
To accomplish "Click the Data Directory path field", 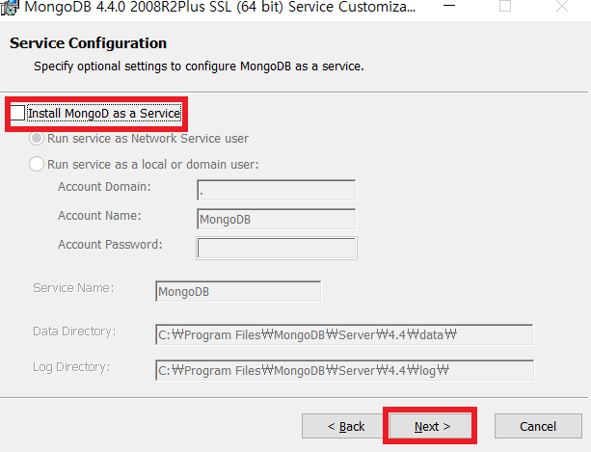I will (x=344, y=334).
